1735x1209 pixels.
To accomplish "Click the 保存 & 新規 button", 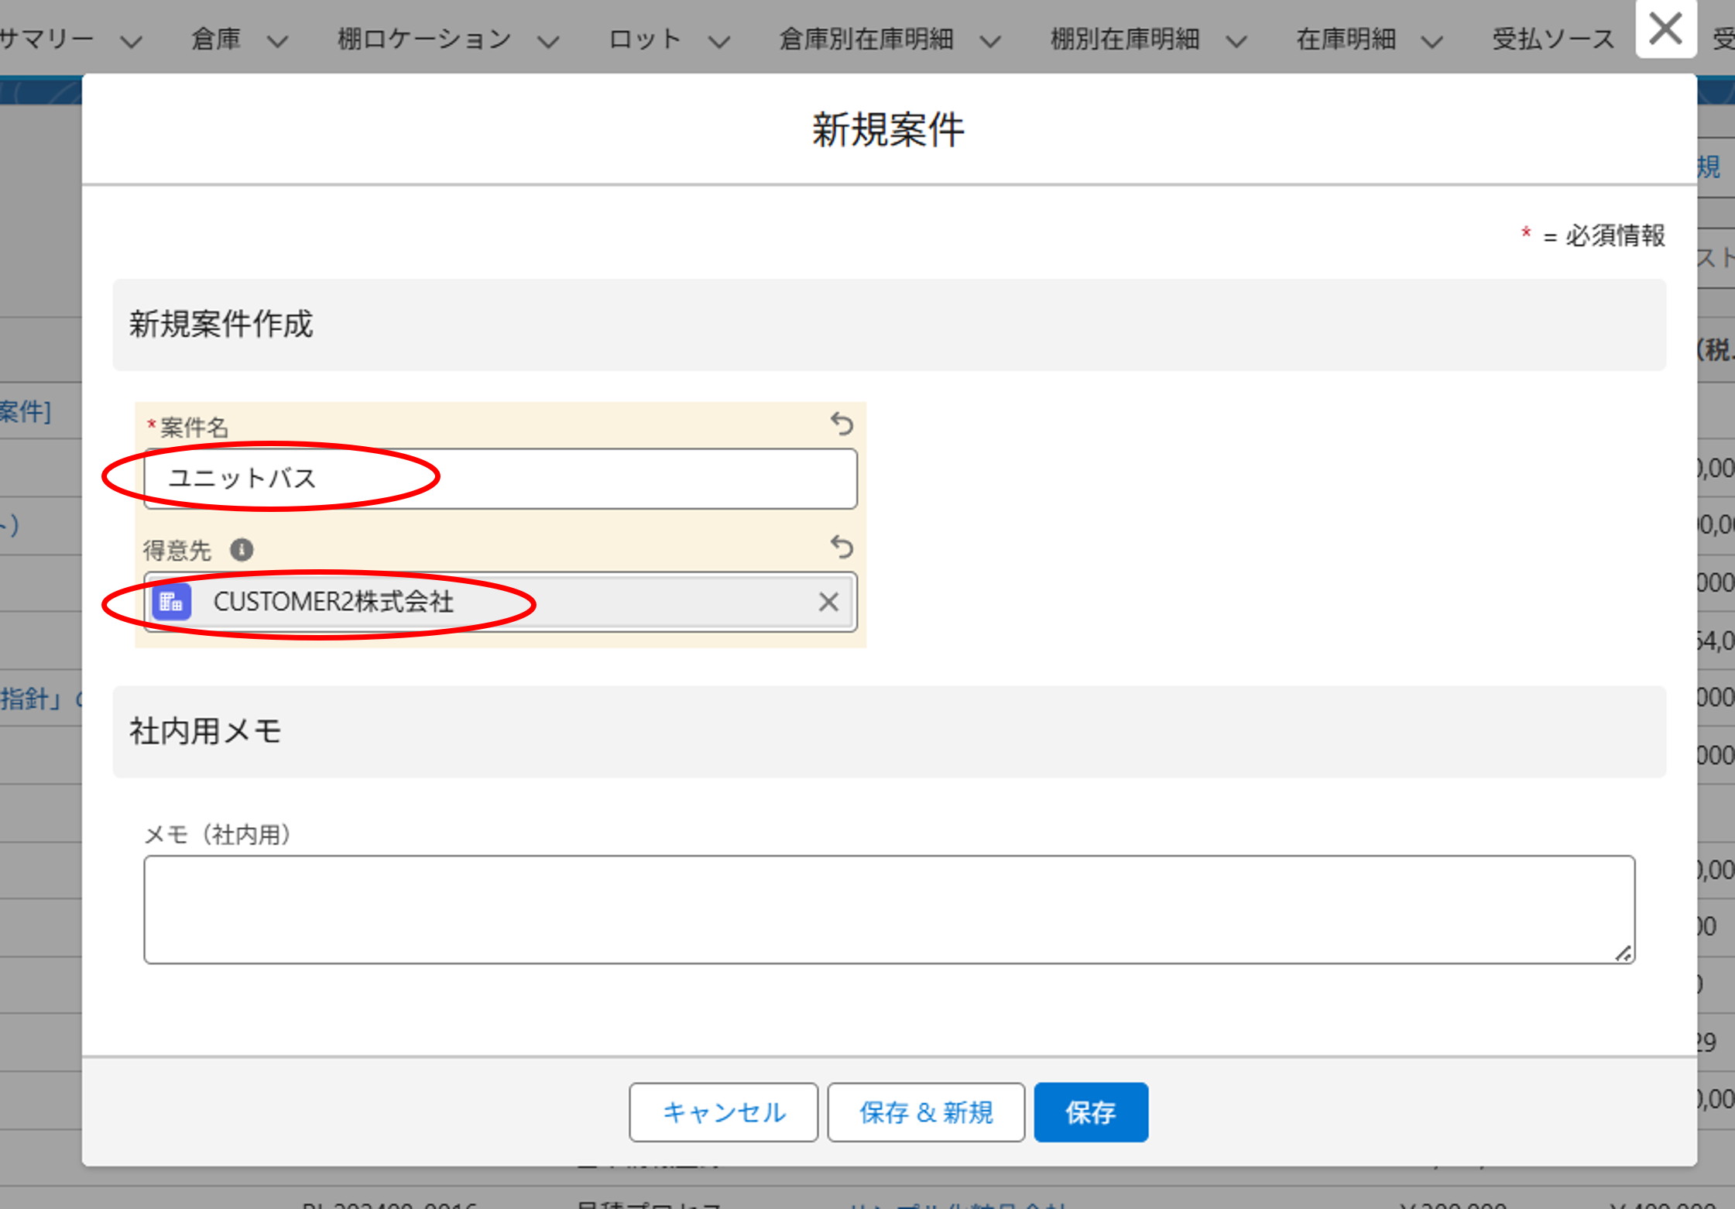I will tap(926, 1112).
